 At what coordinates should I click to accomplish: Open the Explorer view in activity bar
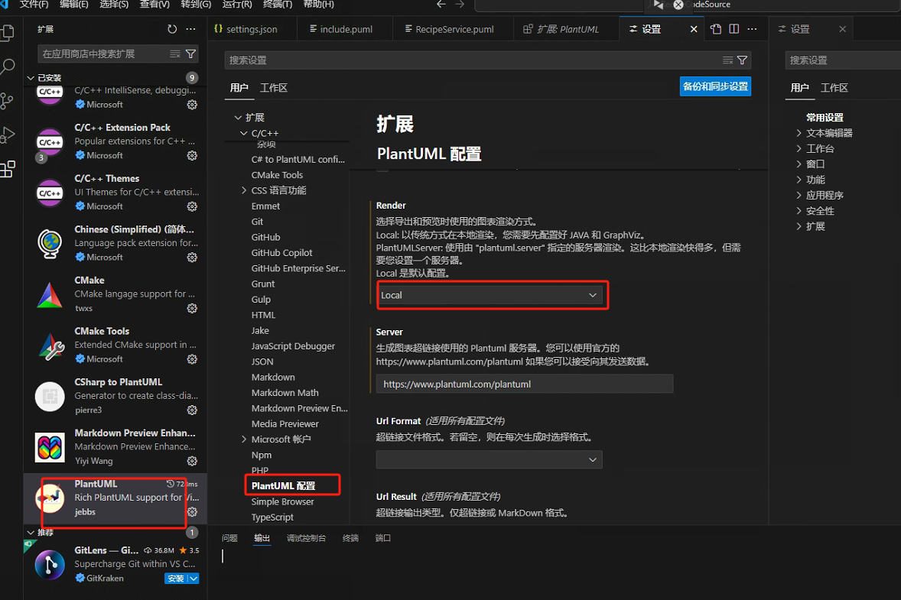tap(7, 32)
